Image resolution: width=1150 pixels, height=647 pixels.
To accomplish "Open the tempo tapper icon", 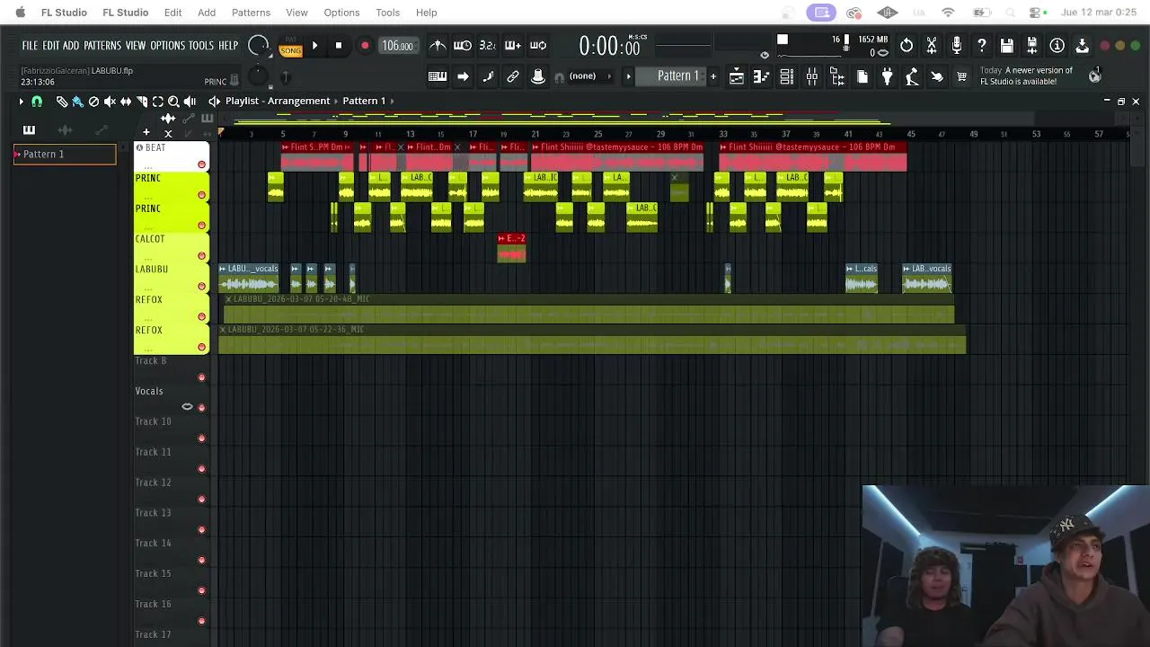I will 912,76.
